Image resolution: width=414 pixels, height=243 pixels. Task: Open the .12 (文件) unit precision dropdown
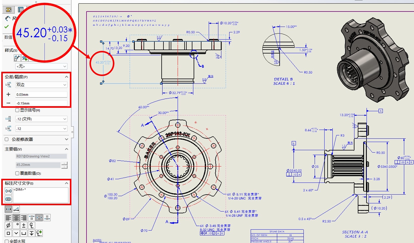point(41,119)
